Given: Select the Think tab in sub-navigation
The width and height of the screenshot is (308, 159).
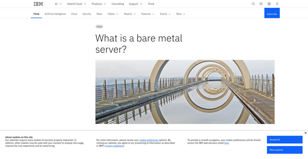Looking at the screenshot, I should (x=36, y=14).
